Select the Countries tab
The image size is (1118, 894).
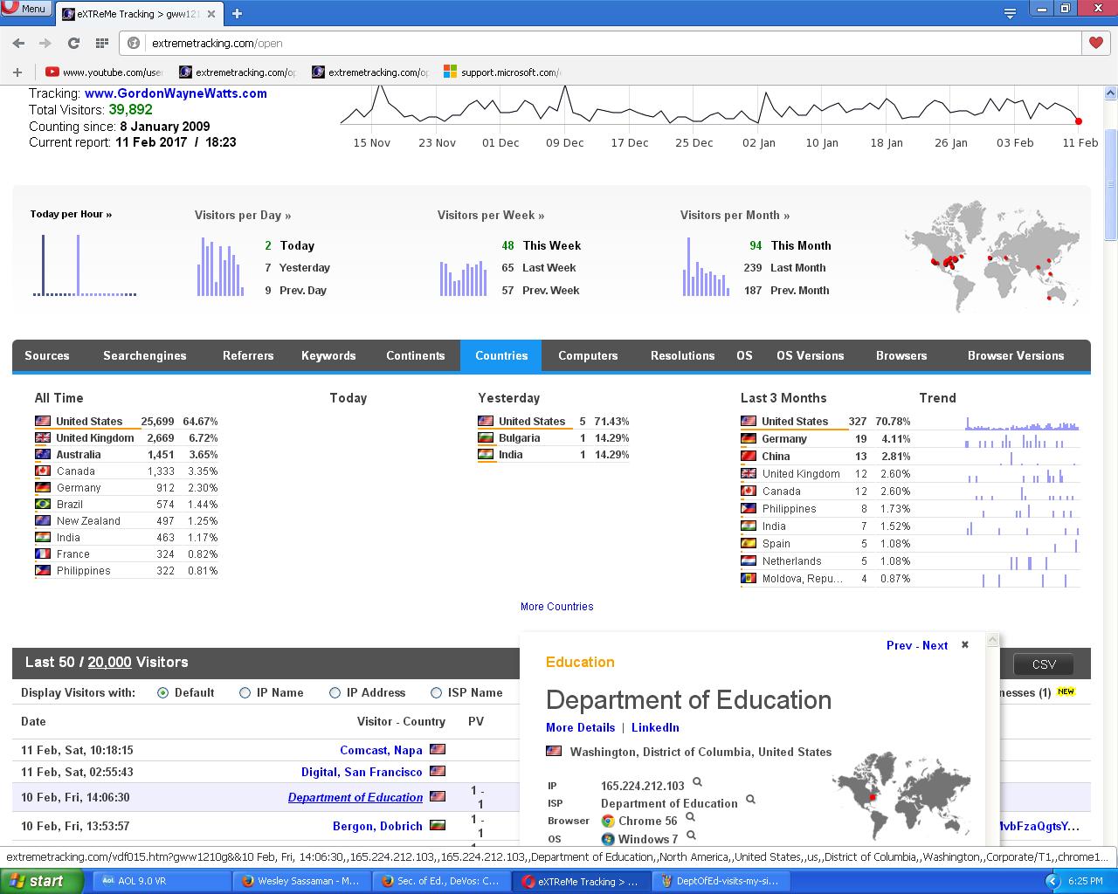pos(501,355)
